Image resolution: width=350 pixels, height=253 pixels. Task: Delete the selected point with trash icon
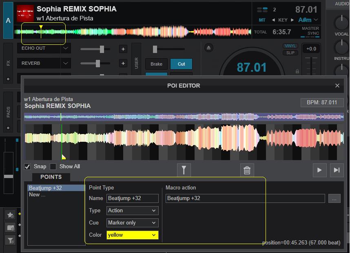point(247,170)
